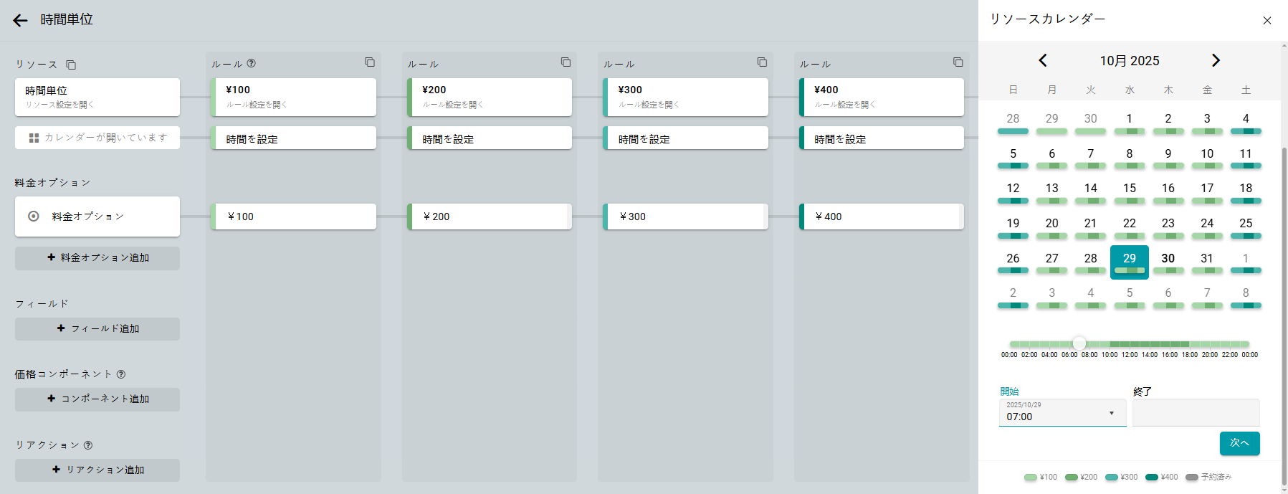Copy the ¥400 rule column
Screen dimensions: 1288x494
click(x=958, y=62)
